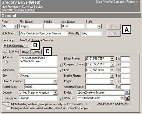Click the Fax Ext field
The image size is (142, 114).
coord(125,70)
